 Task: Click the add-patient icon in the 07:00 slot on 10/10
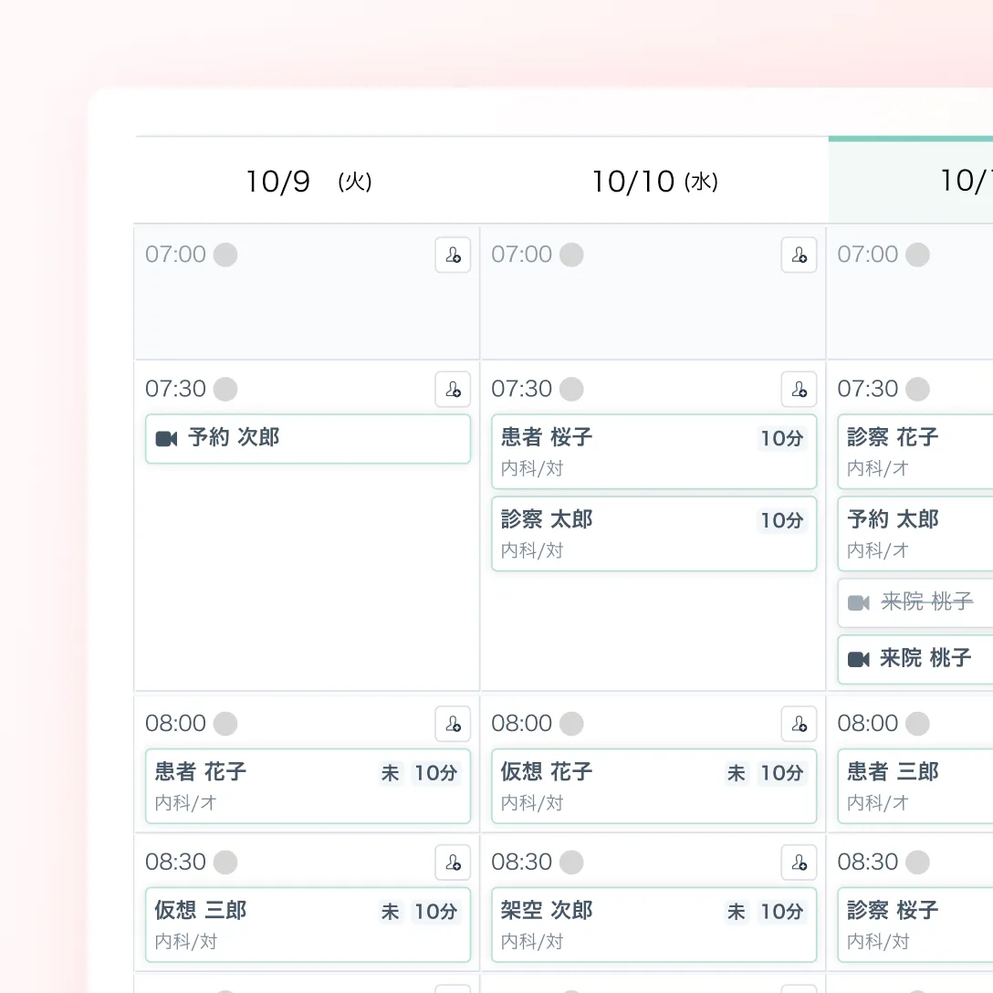coord(799,255)
